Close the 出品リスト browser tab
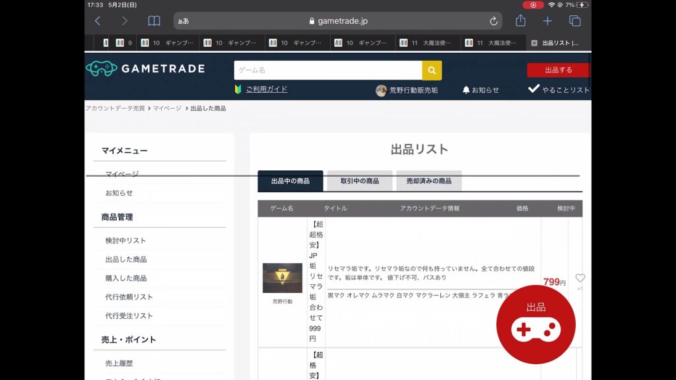Viewport: 676px width, 380px height. 534,43
